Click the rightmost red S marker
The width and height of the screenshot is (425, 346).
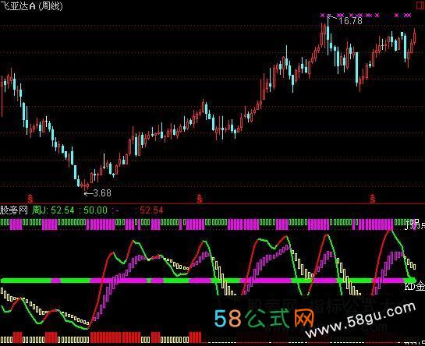click(373, 199)
